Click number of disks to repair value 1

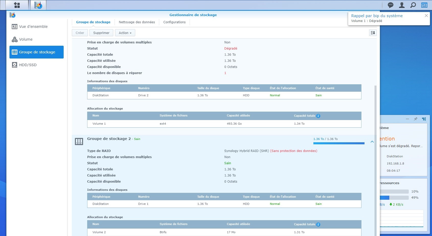(225, 73)
